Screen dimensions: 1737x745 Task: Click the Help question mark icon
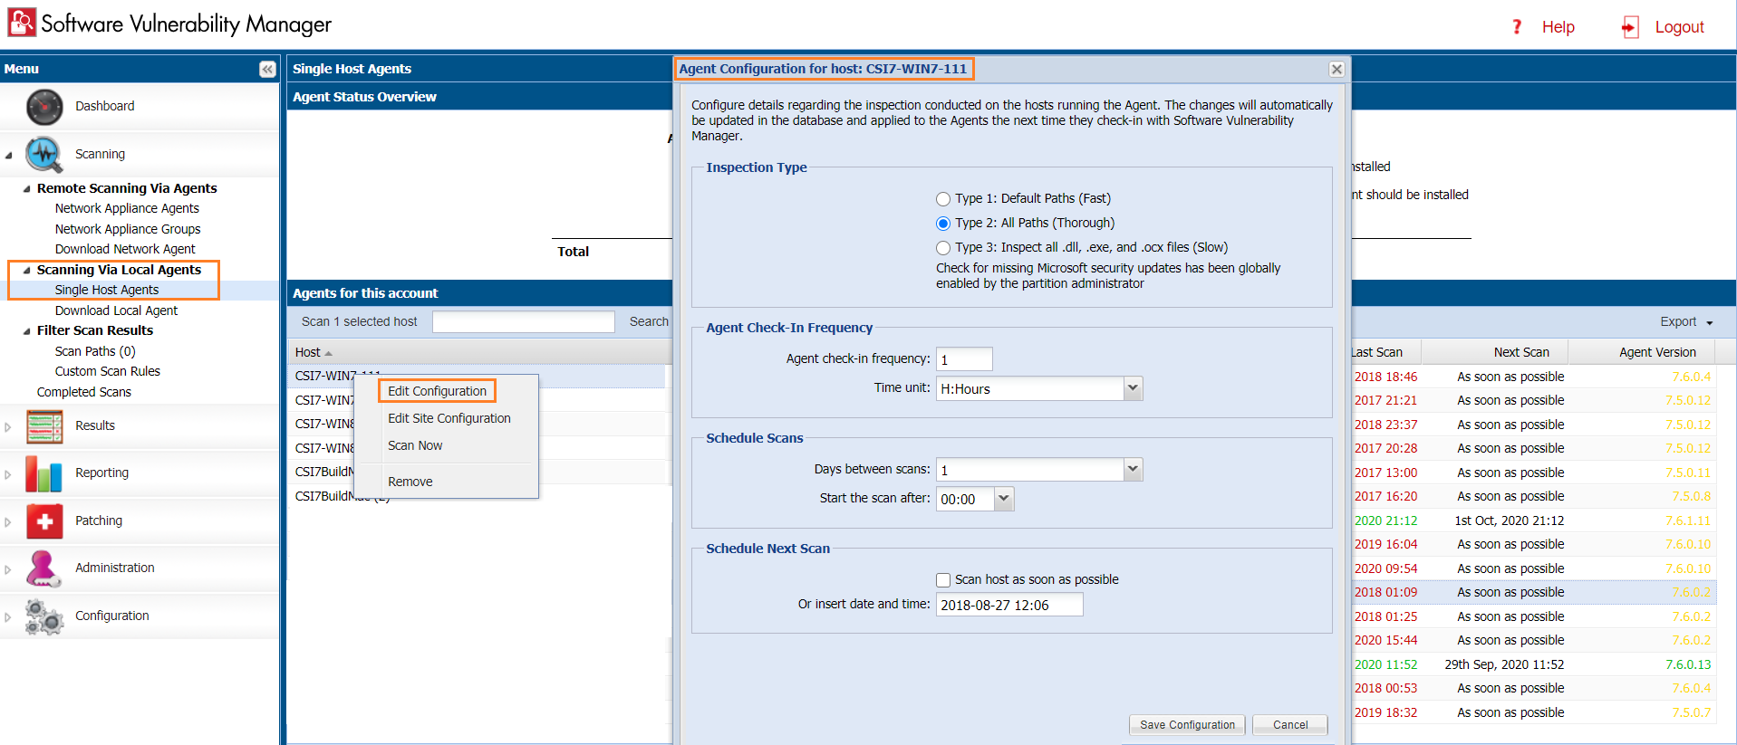1517,27
